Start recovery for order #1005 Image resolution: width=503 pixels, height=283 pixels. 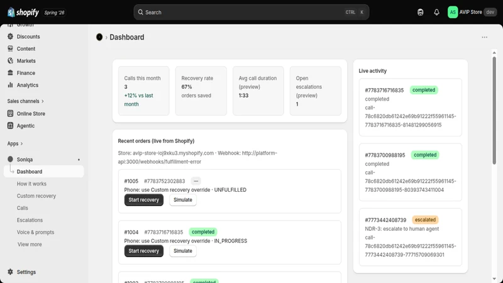point(144,200)
